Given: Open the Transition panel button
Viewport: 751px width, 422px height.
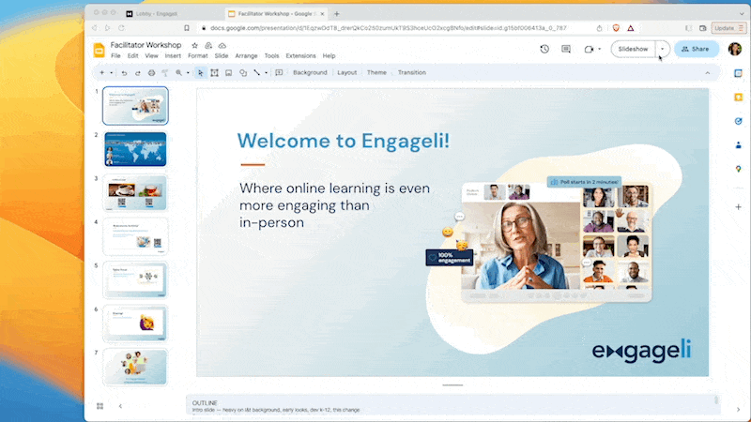Looking at the screenshot, I should pyautogui.click(x=412, y=73).
